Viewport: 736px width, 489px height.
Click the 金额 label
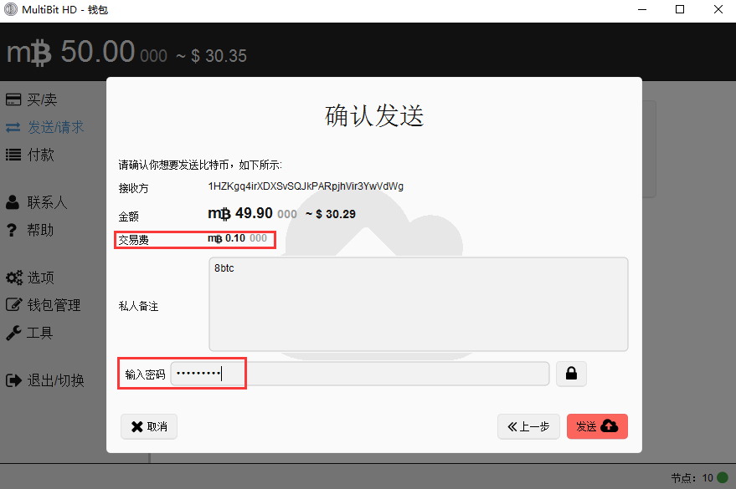(129, 216)
